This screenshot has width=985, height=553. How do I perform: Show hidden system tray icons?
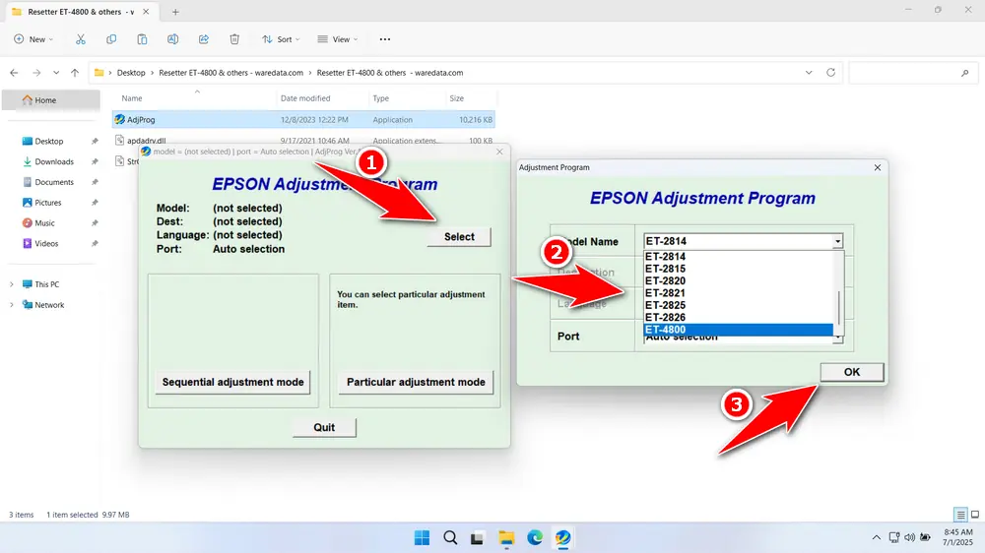(877, 537)
